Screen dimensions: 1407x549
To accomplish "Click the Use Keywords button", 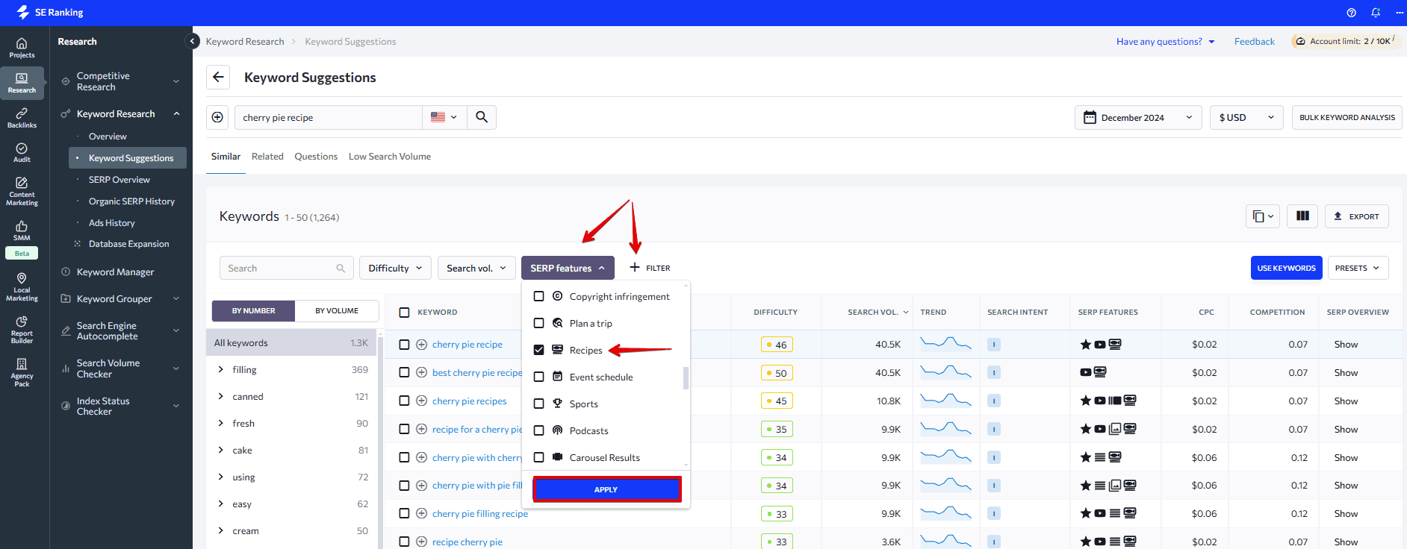I will pos(1286,268).
